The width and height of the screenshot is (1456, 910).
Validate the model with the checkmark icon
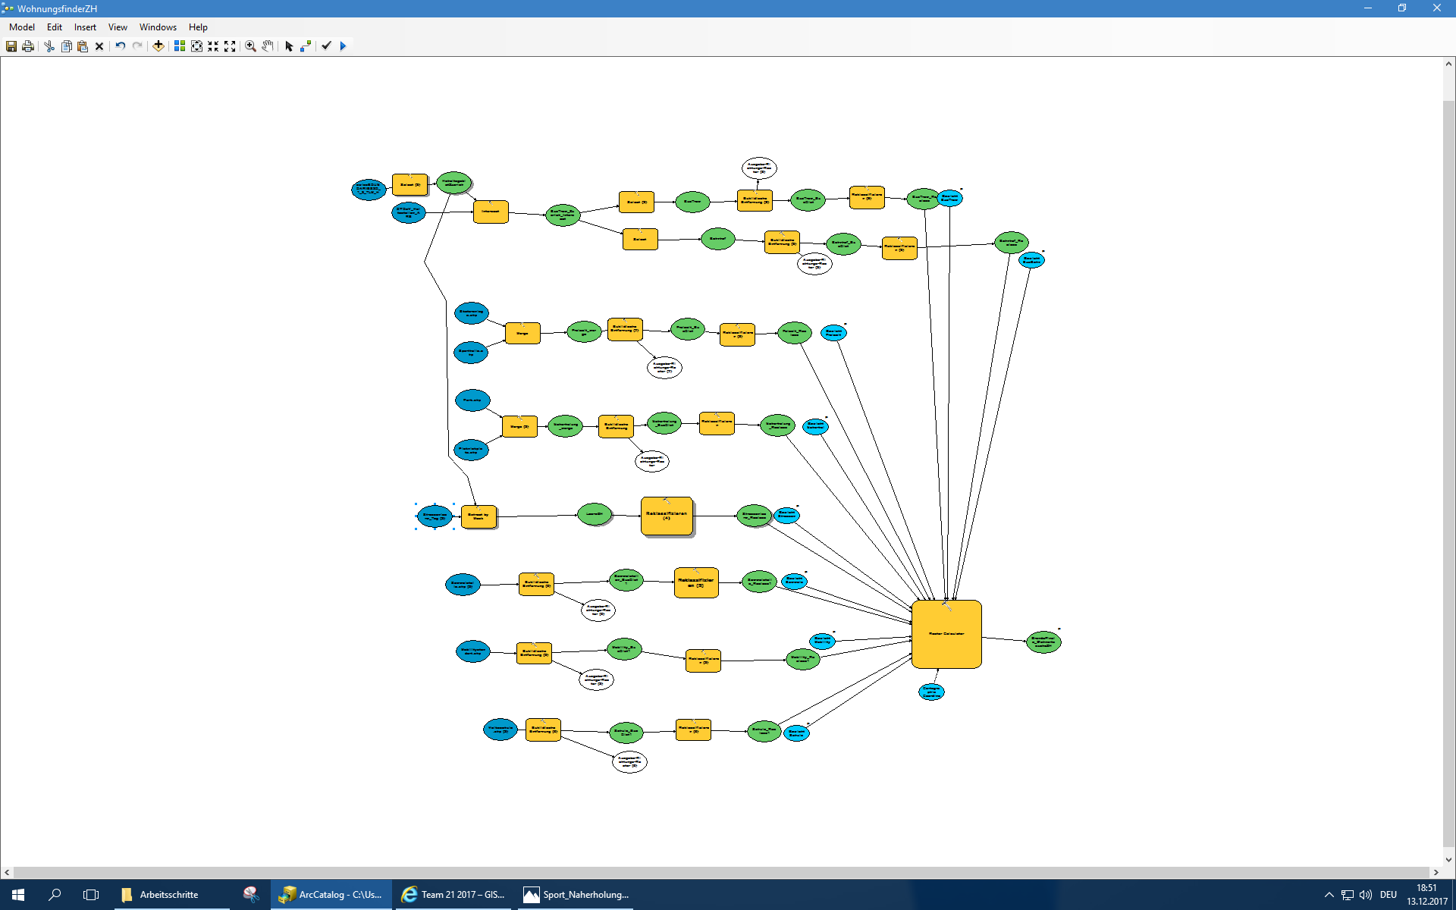pyautogui.click(x=326, y=46)
